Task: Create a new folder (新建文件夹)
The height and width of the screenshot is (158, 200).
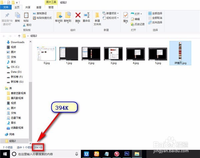Action: pos(97,19)
